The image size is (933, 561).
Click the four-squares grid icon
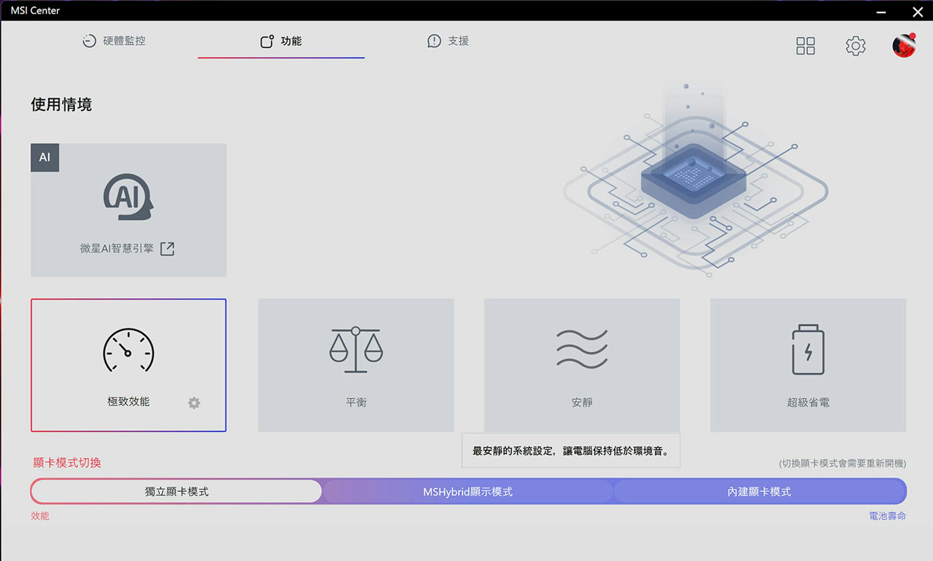(805, 46)
